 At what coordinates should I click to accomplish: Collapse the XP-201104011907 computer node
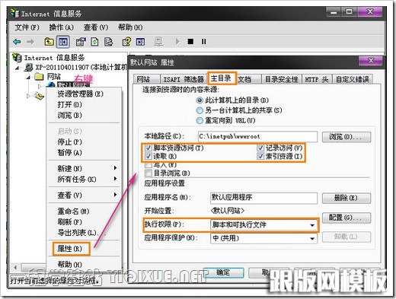click(x=18, y=68)
